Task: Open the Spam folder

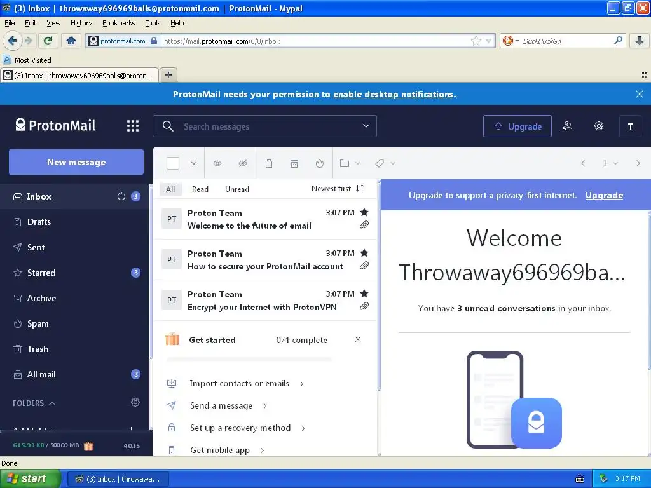Action: point(75,323)
